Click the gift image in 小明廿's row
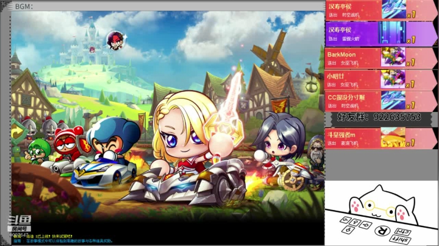This screenshot has height=246, width=439. coord(393,79)
